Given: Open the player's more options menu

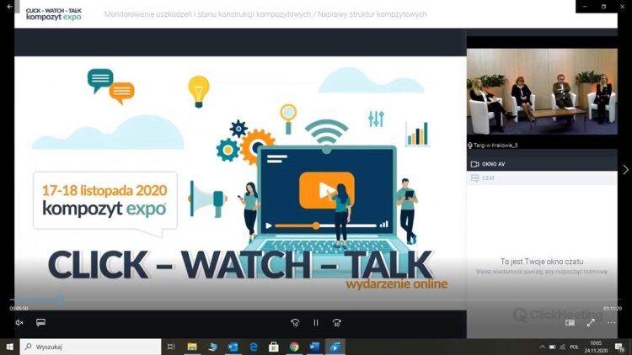Looking at the screenshot, I should 612,322.
